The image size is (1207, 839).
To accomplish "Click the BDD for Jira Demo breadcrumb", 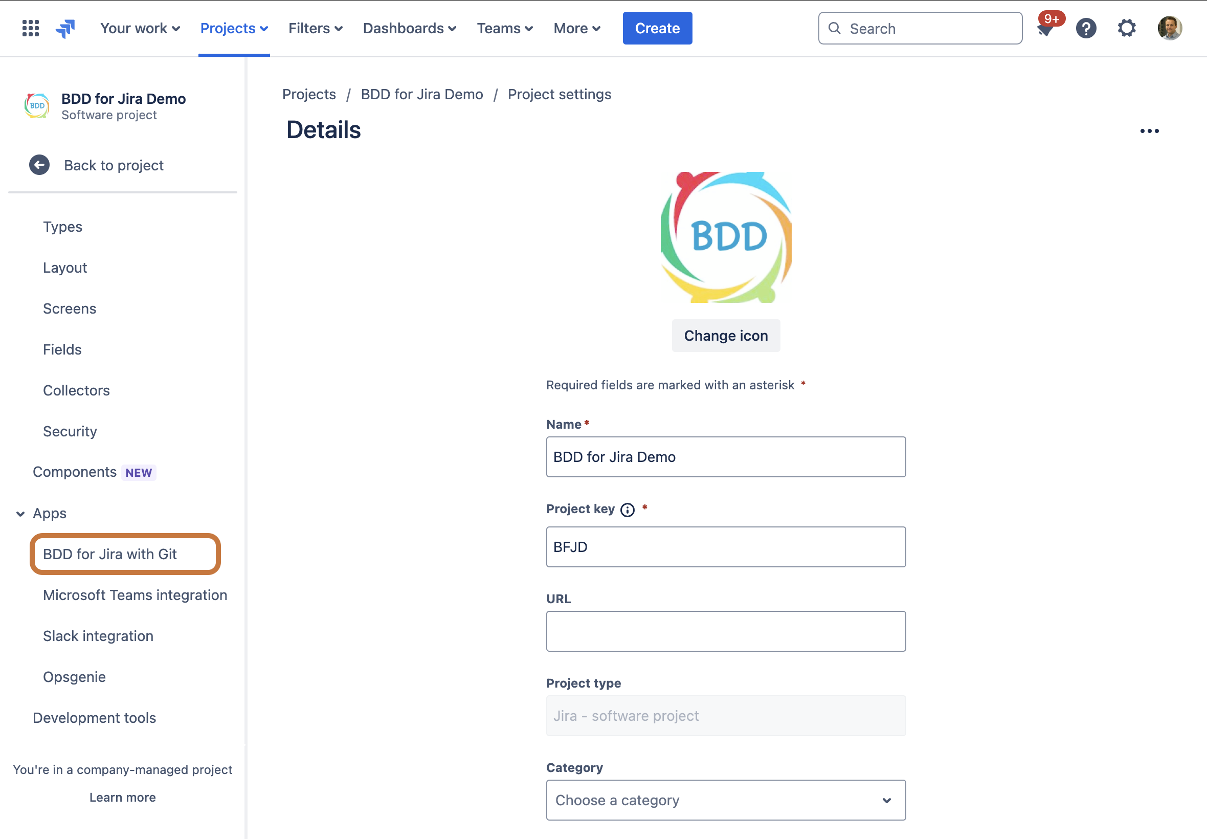I will click(x=422, y=94).
